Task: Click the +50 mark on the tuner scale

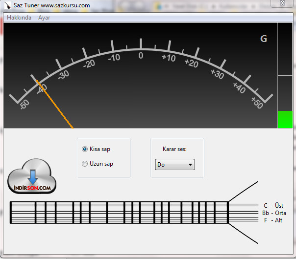Action: 257,103
